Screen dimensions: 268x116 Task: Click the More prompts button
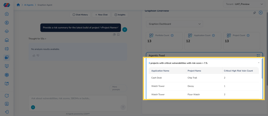(118, 88)
